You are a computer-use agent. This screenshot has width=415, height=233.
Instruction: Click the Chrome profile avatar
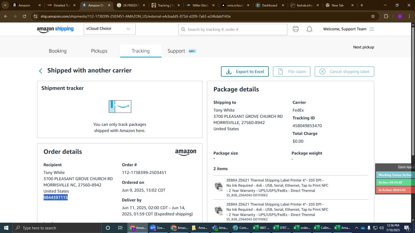(400, 16)
